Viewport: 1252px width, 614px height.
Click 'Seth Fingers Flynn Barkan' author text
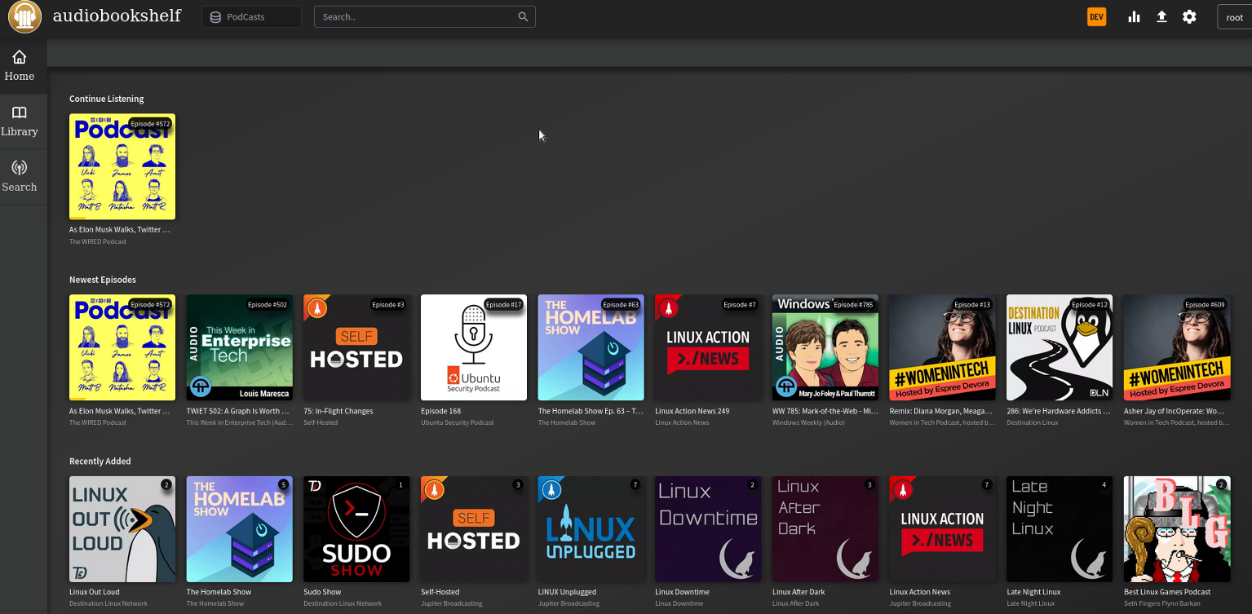pos(1163,603)
